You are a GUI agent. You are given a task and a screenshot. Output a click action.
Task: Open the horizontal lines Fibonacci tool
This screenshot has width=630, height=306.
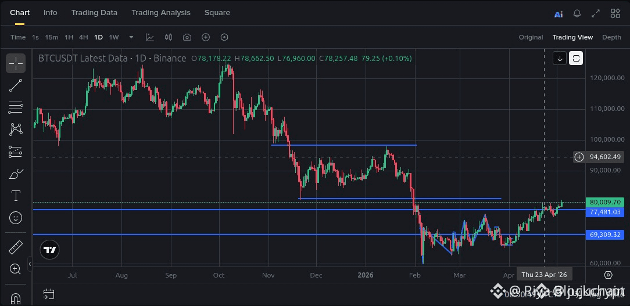tap(16, 107)
